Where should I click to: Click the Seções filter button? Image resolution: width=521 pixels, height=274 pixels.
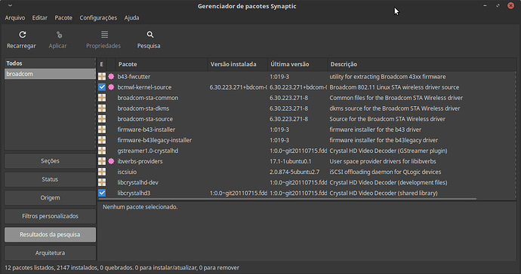pos(50,161)
